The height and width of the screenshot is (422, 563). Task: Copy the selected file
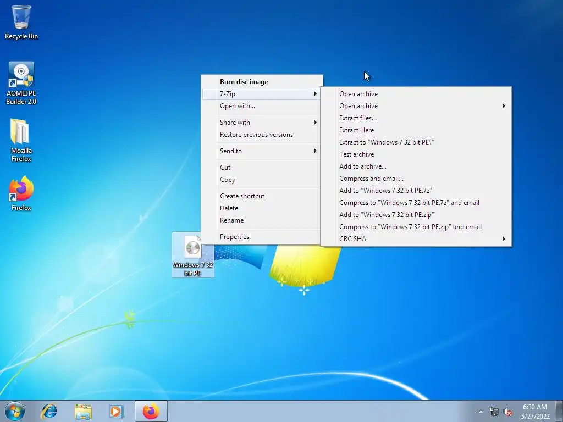261,180
